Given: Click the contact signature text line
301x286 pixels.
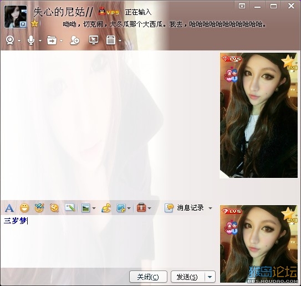Looking at the screenshot, I should (x=164, y=24).
